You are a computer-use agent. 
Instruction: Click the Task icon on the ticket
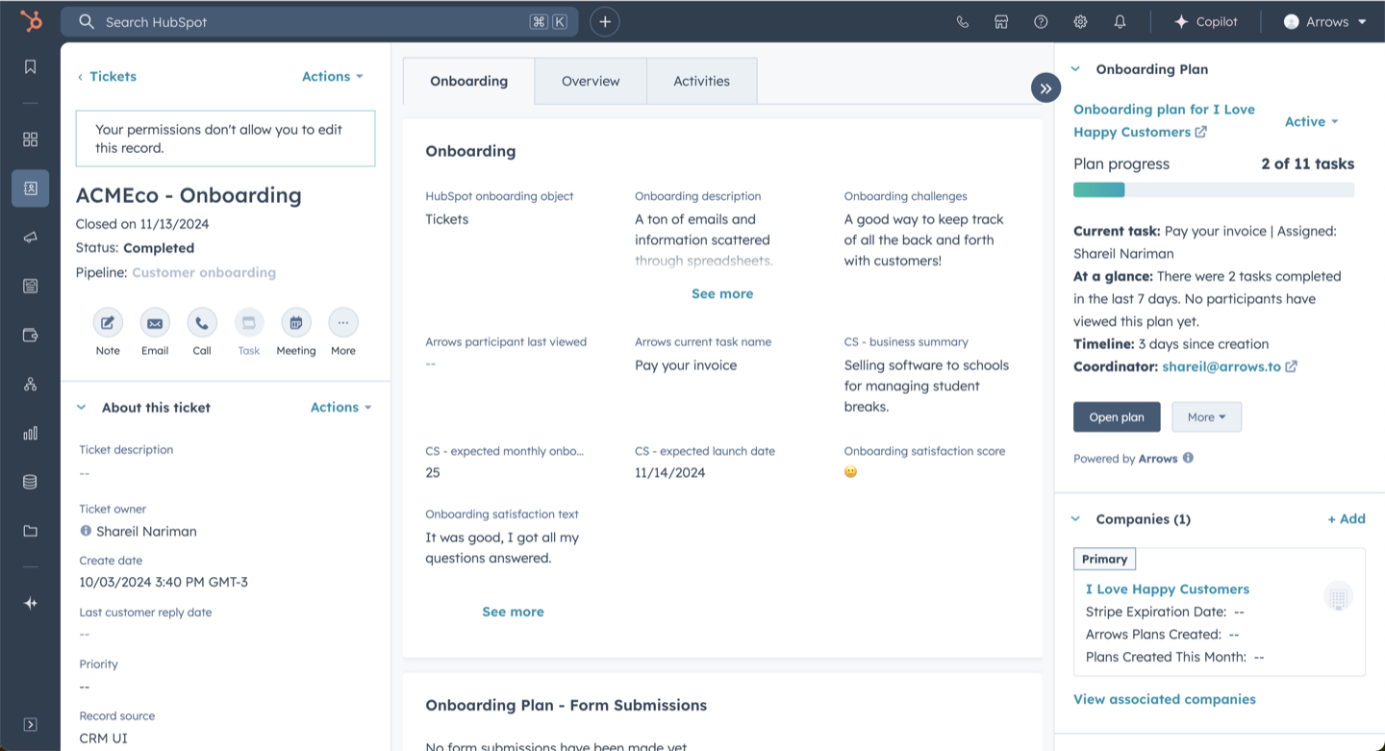(x=249, y=322)
